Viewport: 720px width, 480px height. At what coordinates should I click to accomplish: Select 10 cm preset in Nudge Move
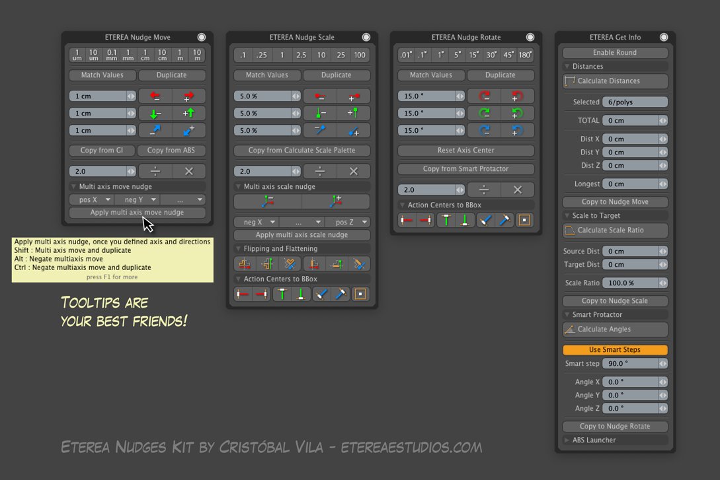pos(163,55)
